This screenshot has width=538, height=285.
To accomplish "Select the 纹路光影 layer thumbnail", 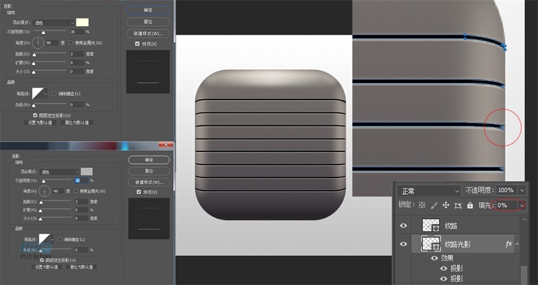I will (430, 244).
